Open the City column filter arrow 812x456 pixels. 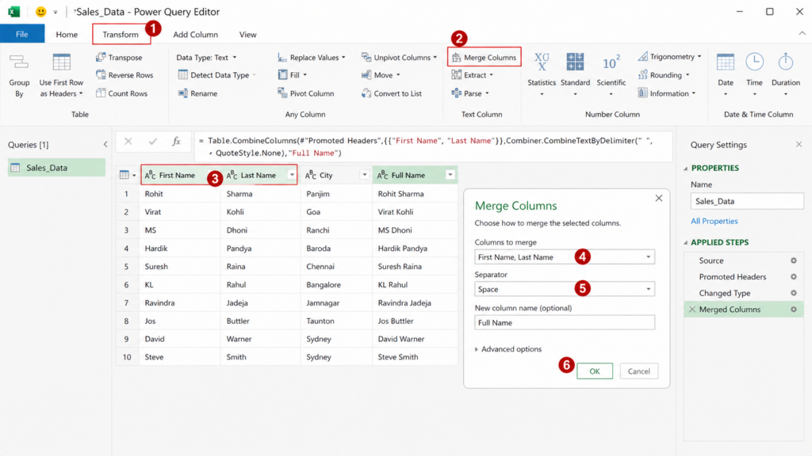(365, 175)
